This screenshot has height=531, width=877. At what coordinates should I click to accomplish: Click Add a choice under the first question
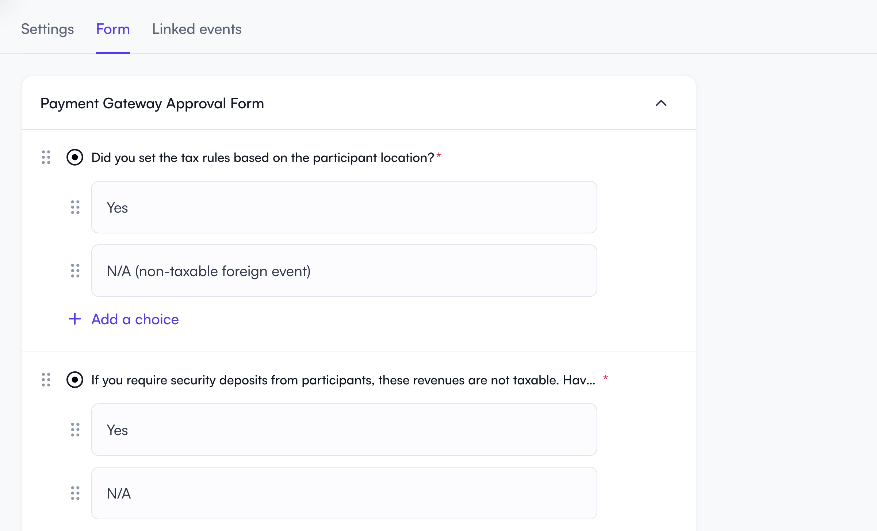click(x=135, y=319)
